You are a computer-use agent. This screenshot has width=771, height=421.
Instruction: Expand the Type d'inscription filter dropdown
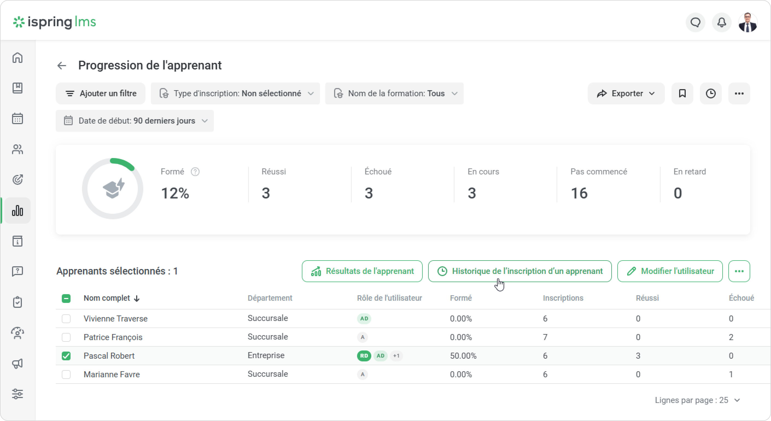pyautogui.click(x=236, y=94)
